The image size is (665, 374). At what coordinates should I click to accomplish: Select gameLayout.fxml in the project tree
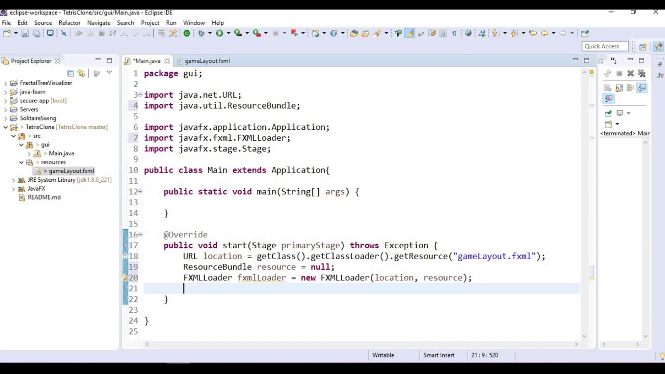pos(71,171)
